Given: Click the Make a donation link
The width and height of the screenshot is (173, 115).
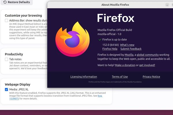Looking at the screenshot, I should tap(125, 65).
